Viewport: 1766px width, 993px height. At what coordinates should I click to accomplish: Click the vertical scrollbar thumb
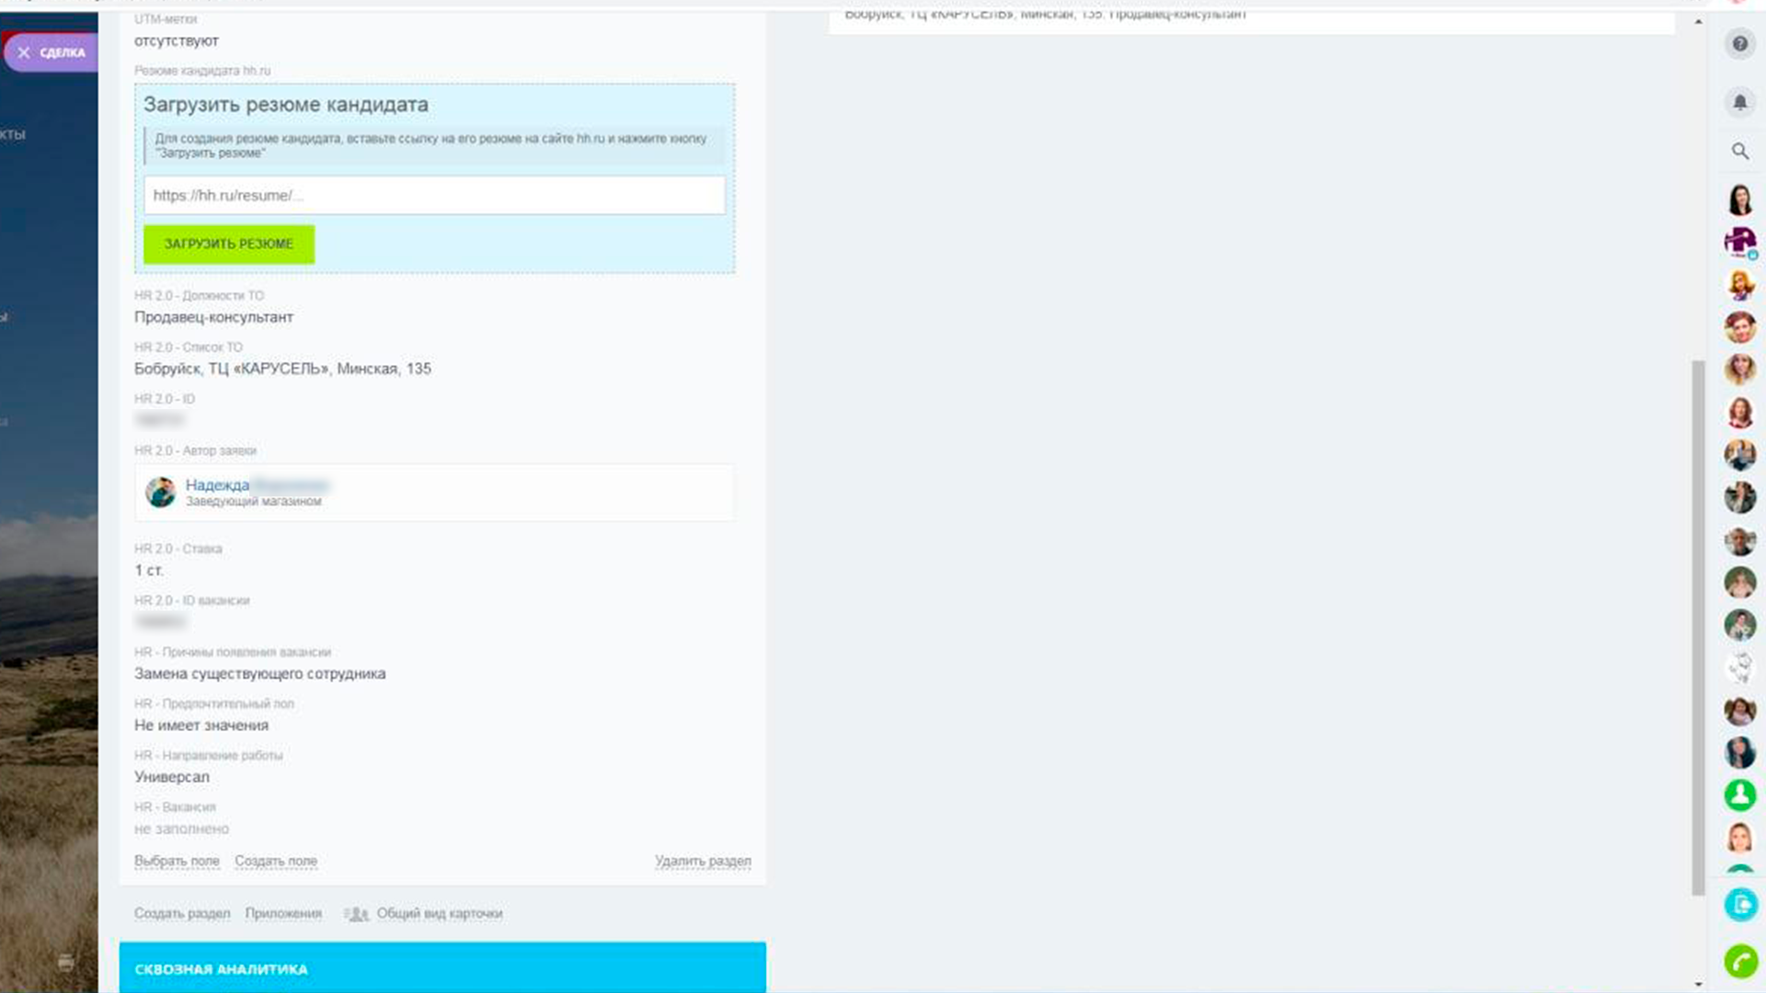(x=1698, y=625)
